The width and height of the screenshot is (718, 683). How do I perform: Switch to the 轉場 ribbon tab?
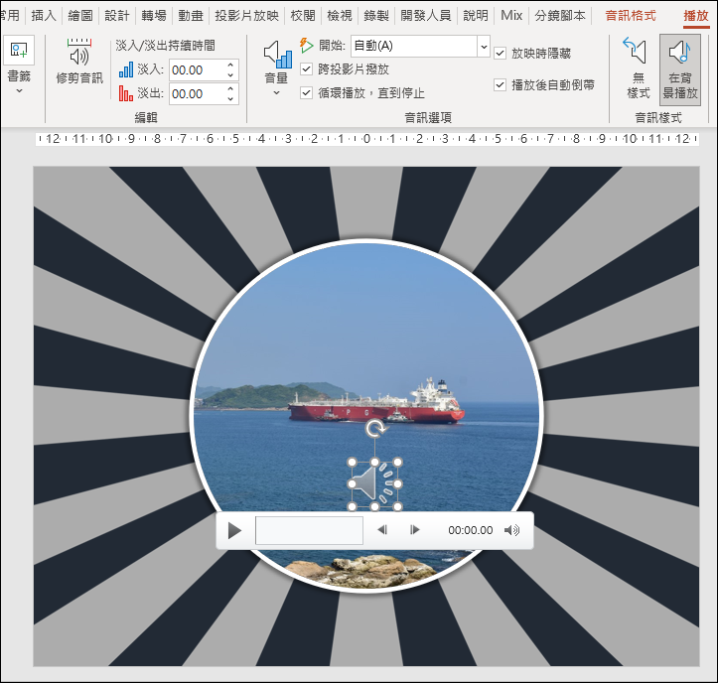click(x=153, y=16)
